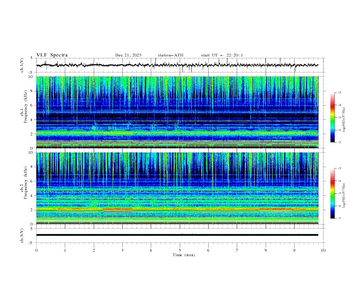
Task: Click the flat ch.3 voltage trace
Action: (x=177, y=235)
